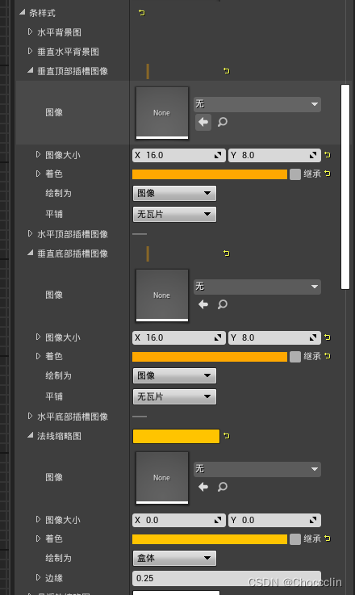Browse to asset magnifier in 垂直顶部插槽图像
The height and width of the screenshot is (595, 355).
pyautogui.click(x=223, y=122)
